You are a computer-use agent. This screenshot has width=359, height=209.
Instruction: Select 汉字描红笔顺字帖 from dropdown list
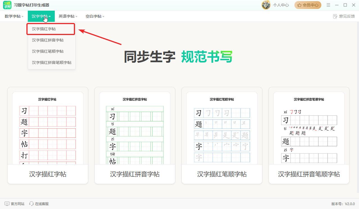(x=52, y=51)
